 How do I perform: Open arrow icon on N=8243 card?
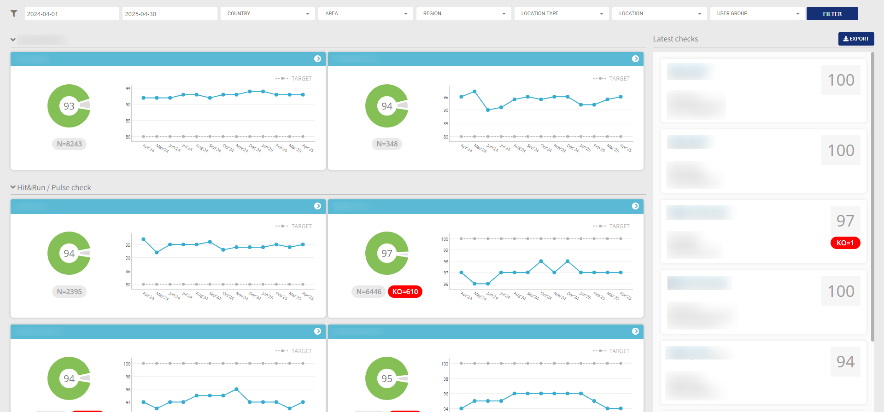317,58
